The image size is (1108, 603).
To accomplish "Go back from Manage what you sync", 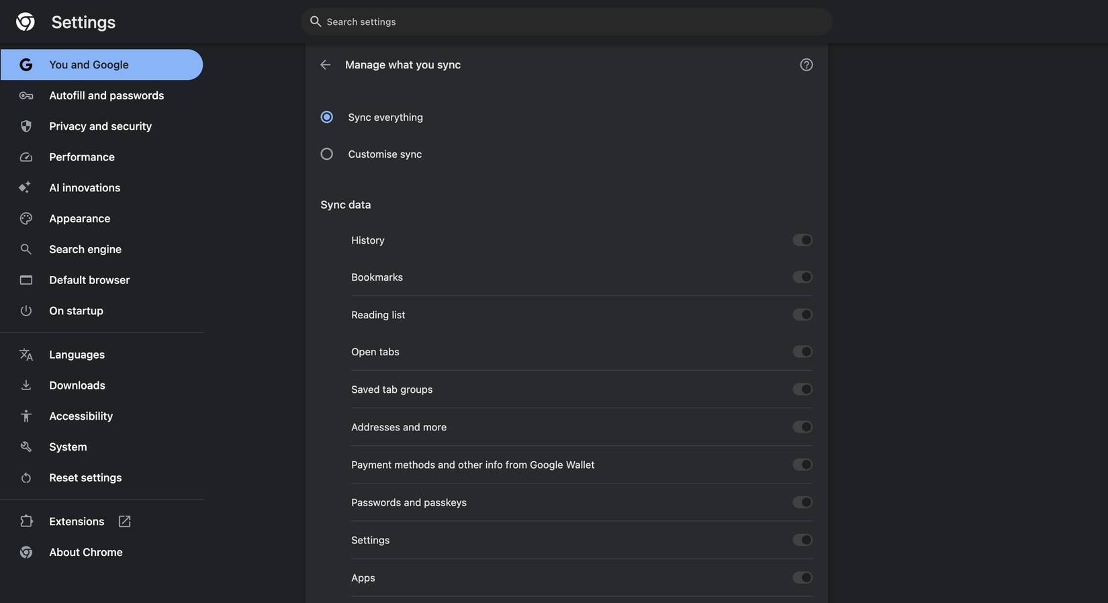I will coord(325,64).
